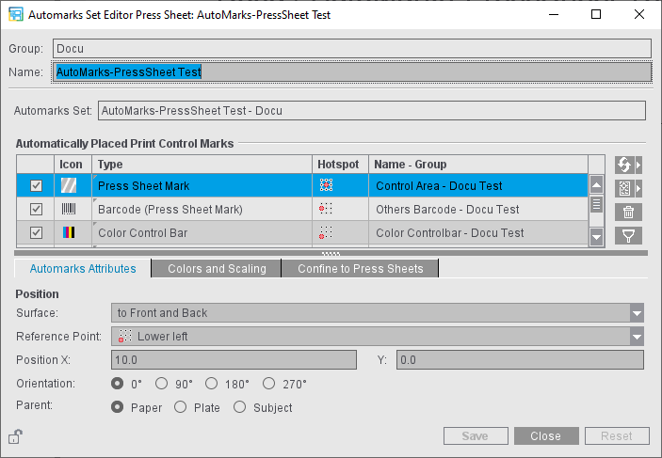
Task: Open the arrow next to the refresh icon
Action: (x=638, y=165)
